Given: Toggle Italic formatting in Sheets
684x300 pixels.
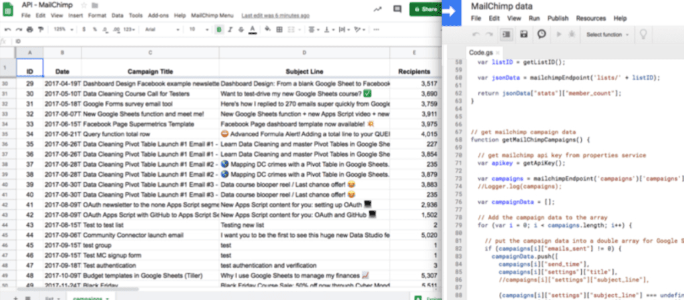Looking at the screenshot, I should pos(230,29).
